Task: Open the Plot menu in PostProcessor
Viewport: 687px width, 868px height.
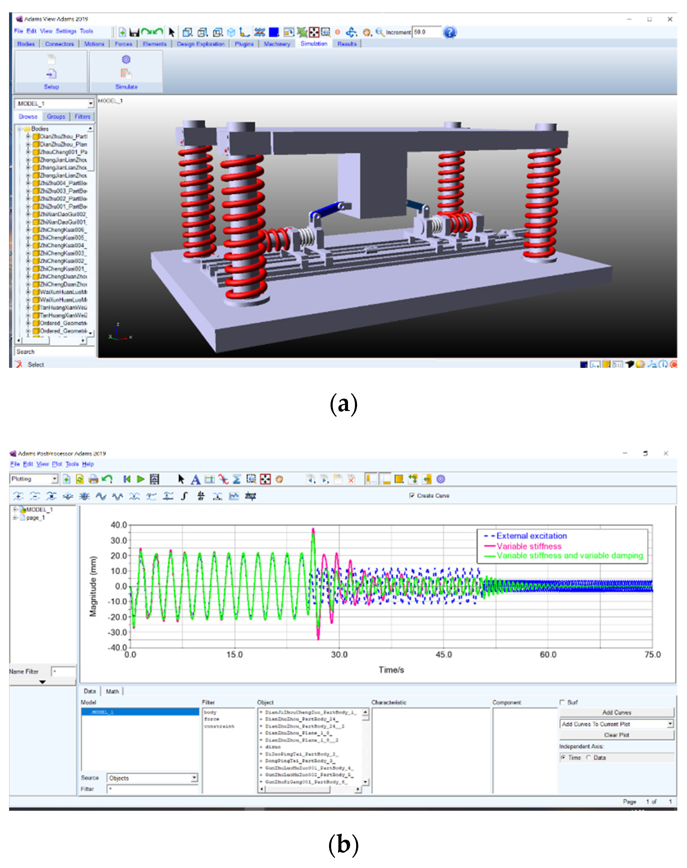Action: coord(57,464)
